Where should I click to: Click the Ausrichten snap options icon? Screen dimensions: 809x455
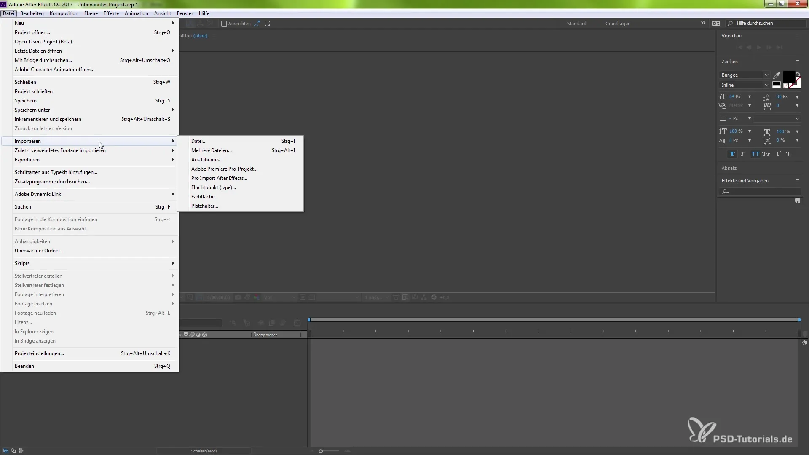(x=257, y=24)
